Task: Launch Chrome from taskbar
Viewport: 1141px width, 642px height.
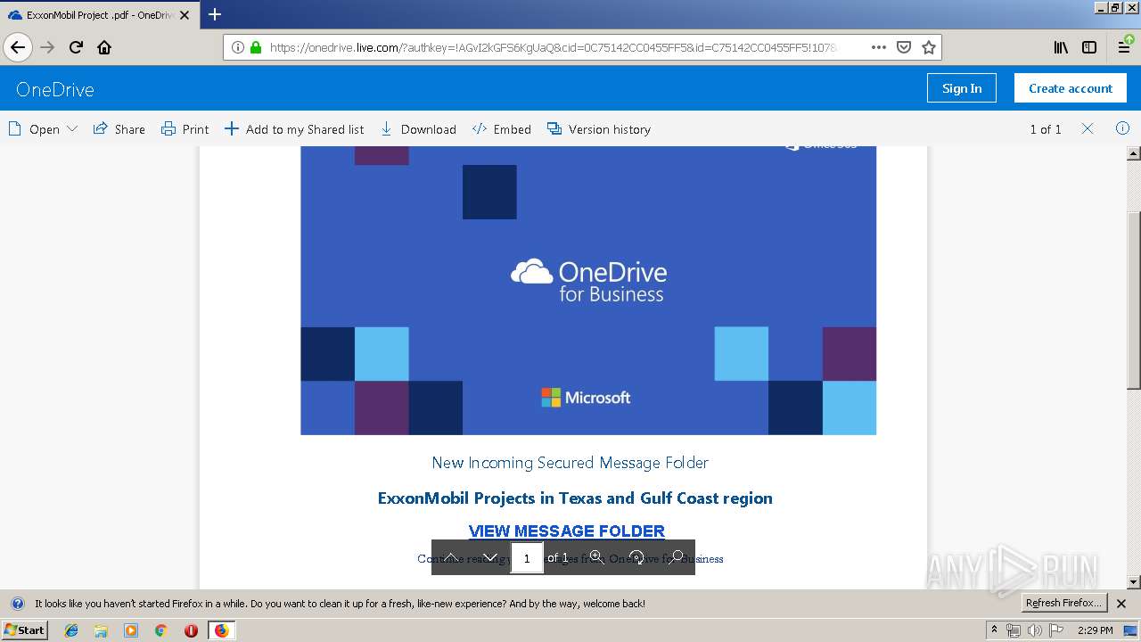Action: pyautogui.click(x=160, y=630)
